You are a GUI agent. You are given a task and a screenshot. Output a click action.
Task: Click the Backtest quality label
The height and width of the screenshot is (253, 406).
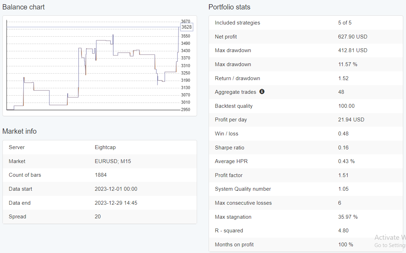point(233,106)
